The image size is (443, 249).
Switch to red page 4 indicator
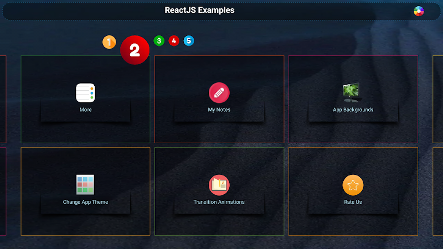(x=174, y=40)
